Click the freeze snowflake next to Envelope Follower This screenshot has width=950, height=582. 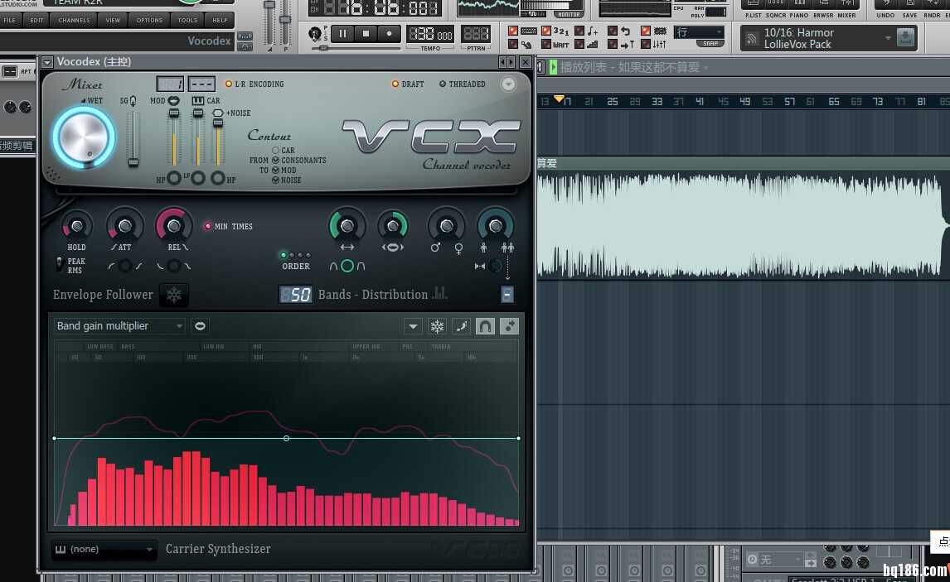[x=174, y=295]
